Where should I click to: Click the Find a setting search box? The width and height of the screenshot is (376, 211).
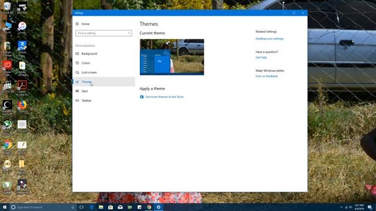click(103, 33)
